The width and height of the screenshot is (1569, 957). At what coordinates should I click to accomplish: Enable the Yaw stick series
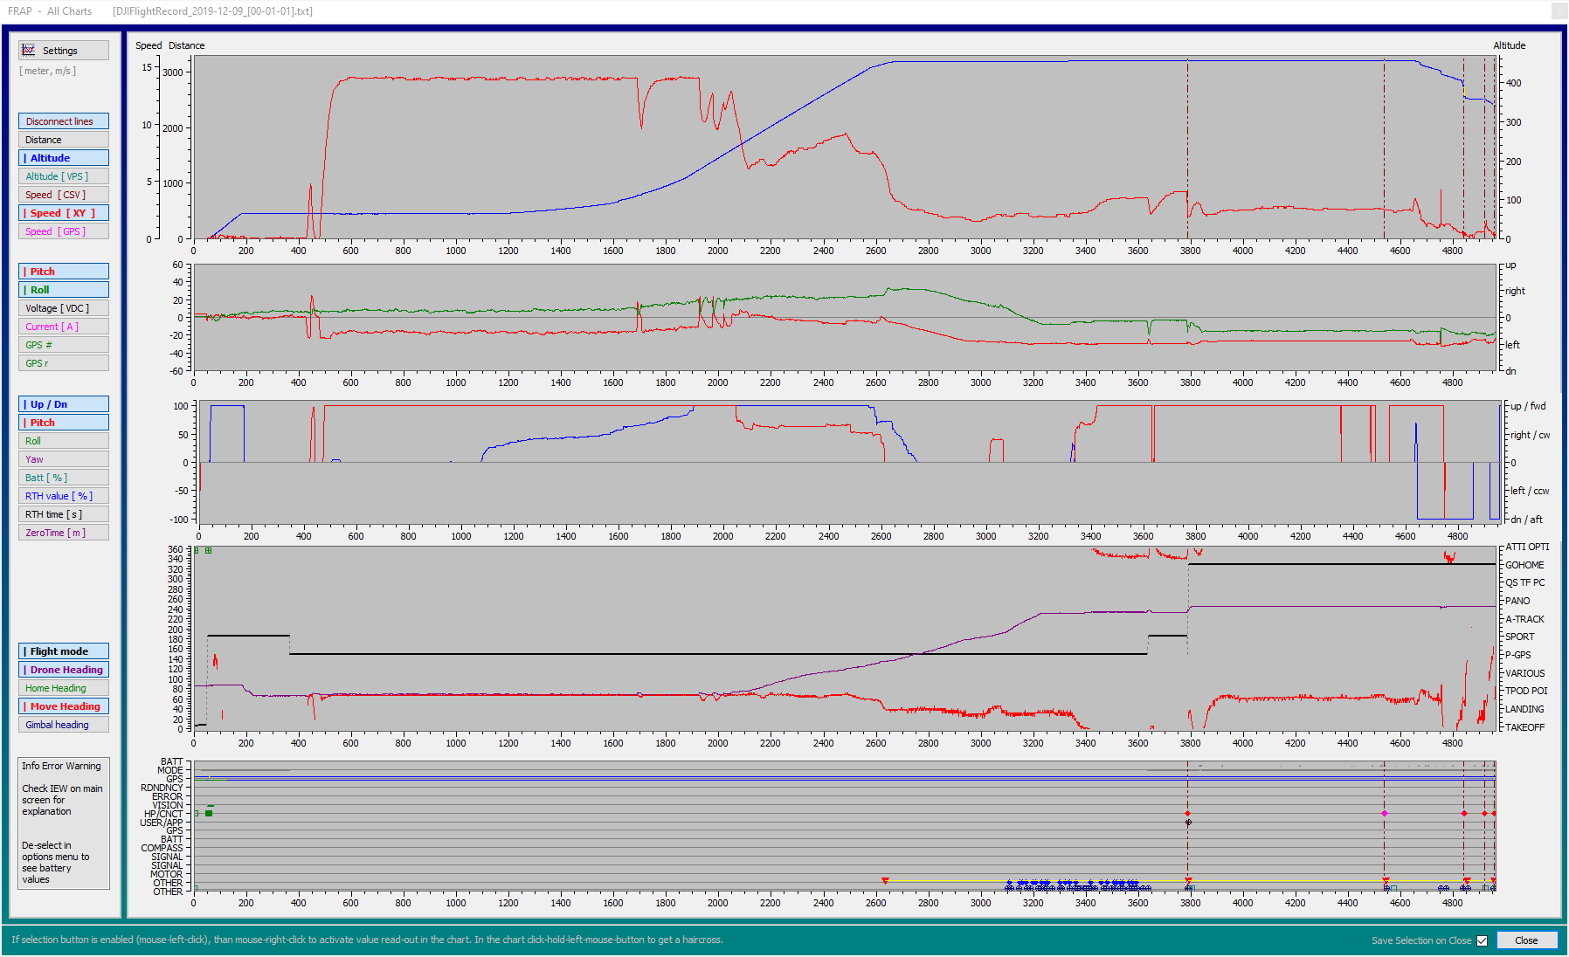[64, 459]
